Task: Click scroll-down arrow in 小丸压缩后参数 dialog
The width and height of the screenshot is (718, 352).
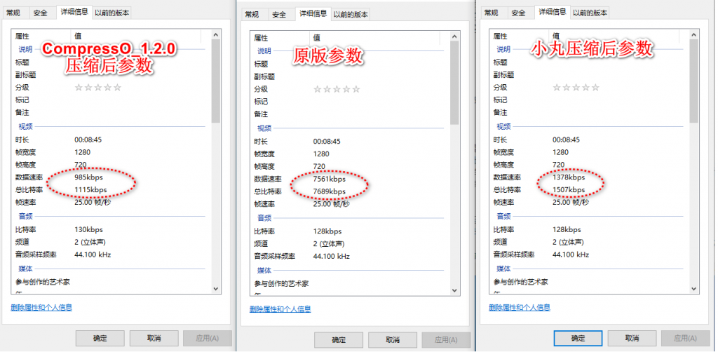Action: [x=693, y=287]
